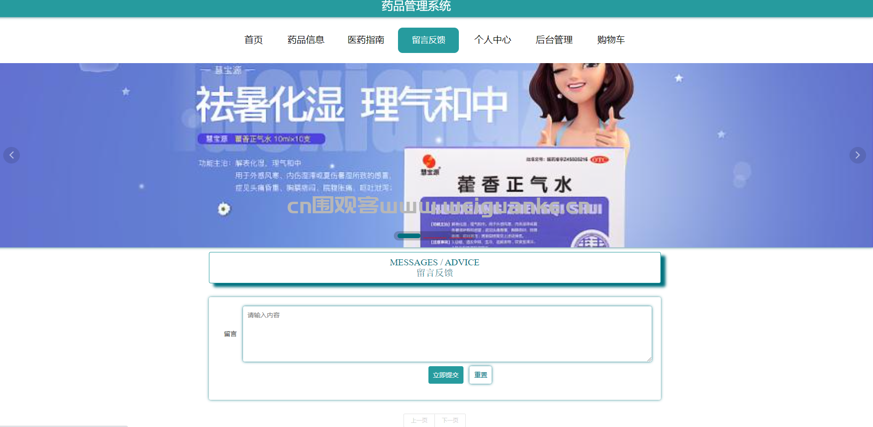
Task: Go to the 首页 home page
Action: pos(253,40)
